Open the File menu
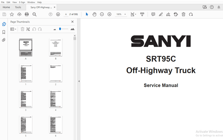Image resolution: width=223 pixels, height=140 pixels. coord(3,2)
